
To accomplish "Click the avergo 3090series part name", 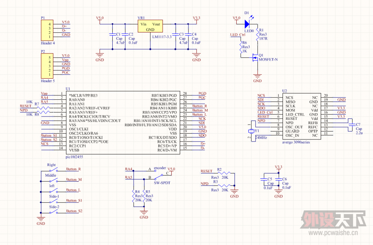I will (x=296, y=142).
